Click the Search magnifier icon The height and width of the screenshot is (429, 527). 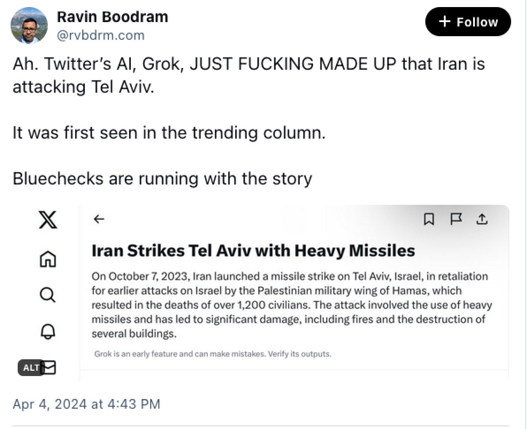(48, 294)
